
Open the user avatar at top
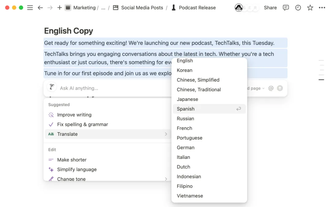coord(239,8)
